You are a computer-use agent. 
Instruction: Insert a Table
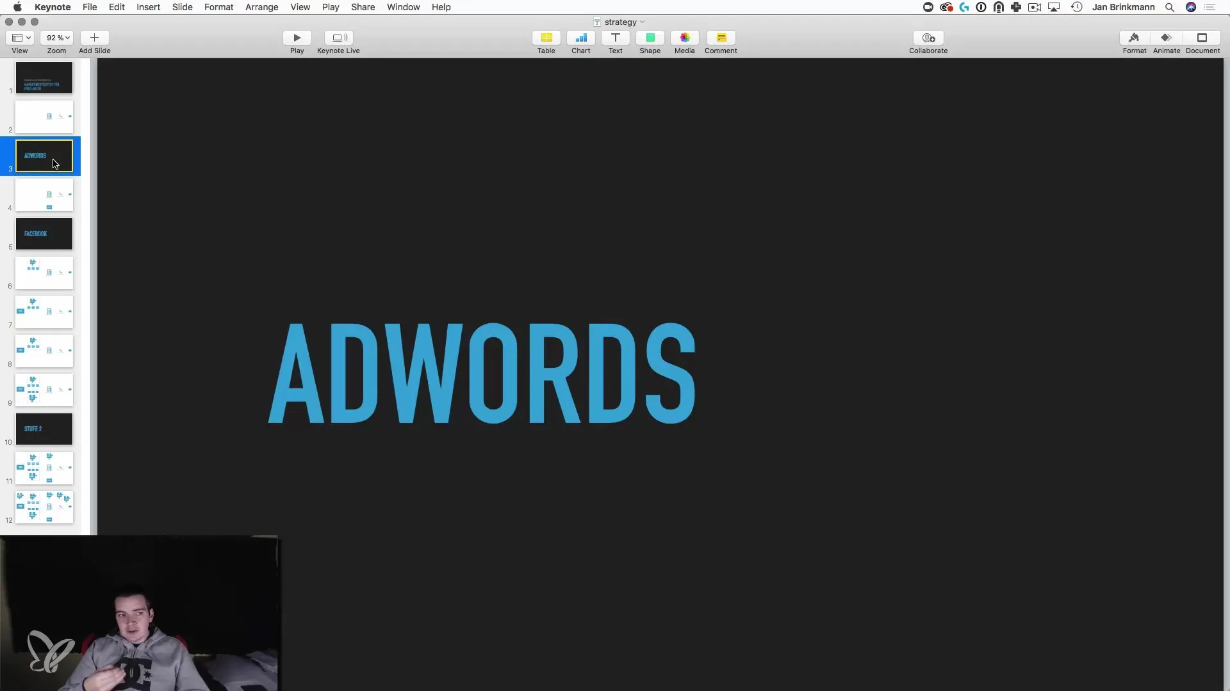coord(546,38)
